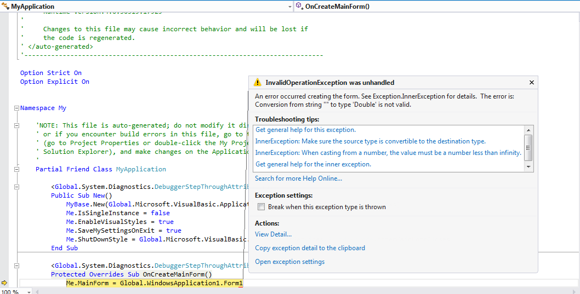This screenshot has width=580, height=294.
Task: Open 'Get general help for this exception' link
Action: [305, 130]
